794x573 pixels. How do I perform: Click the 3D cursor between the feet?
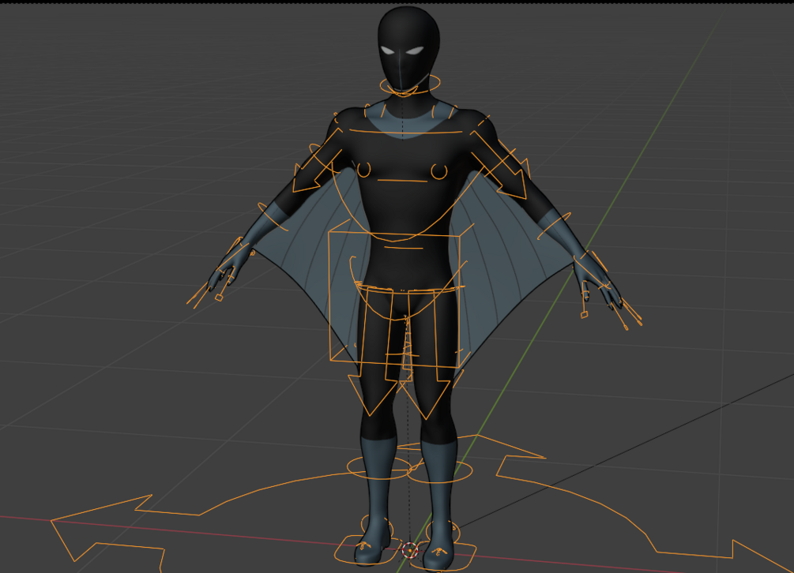410,550
